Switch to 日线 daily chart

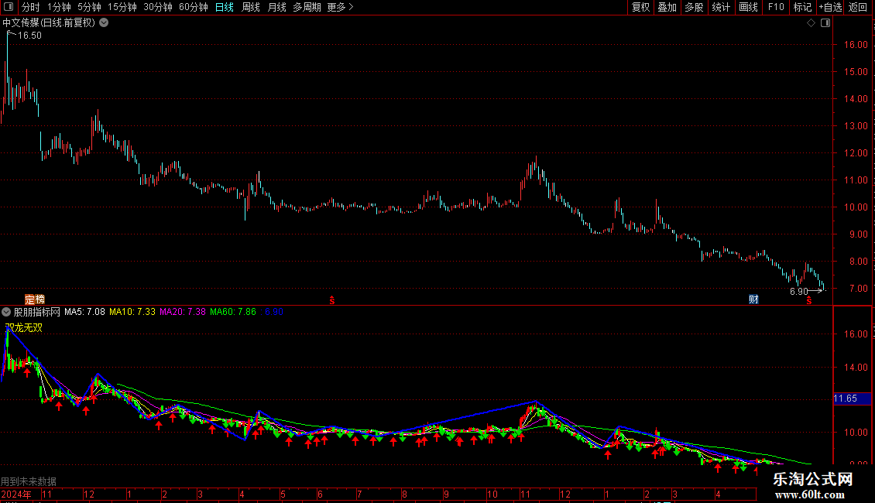click(x=225, y=7)
